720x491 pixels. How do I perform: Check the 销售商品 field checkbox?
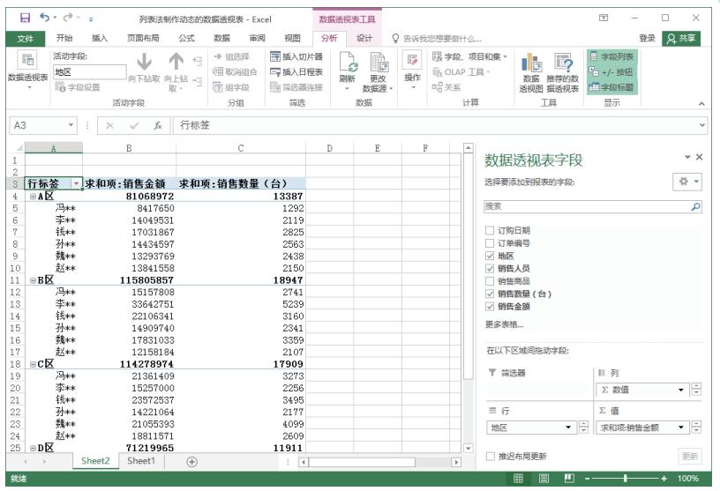pos(490,281)
